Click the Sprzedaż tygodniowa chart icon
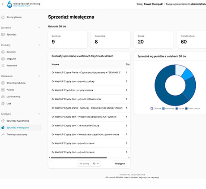 [3, 121]
